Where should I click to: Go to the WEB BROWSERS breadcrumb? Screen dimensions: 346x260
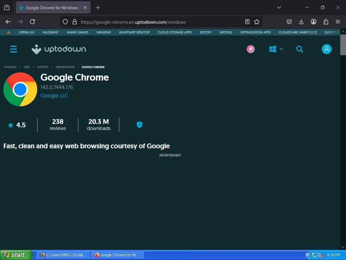[x=65, y=67]
